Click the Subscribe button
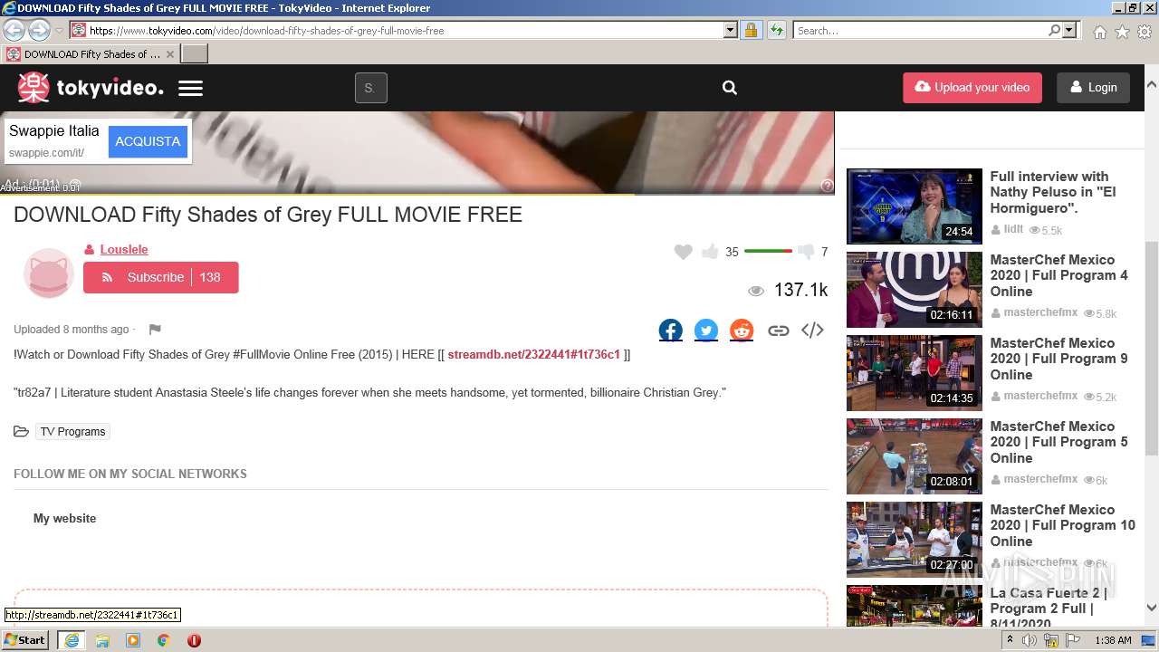 (160, 277)
